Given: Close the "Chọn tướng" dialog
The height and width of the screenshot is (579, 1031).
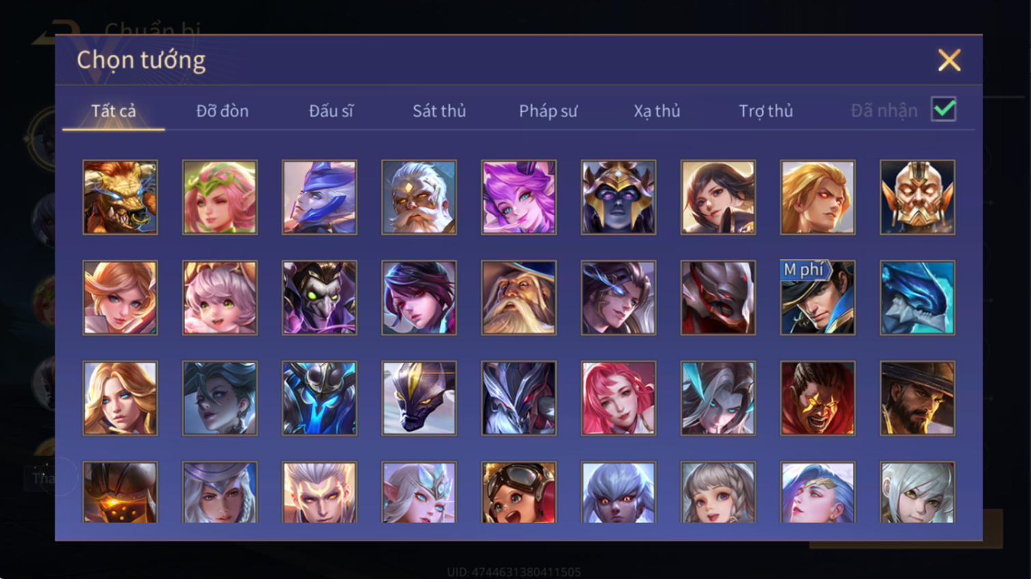Looking at the screenshot, I should tap(949, 60).
